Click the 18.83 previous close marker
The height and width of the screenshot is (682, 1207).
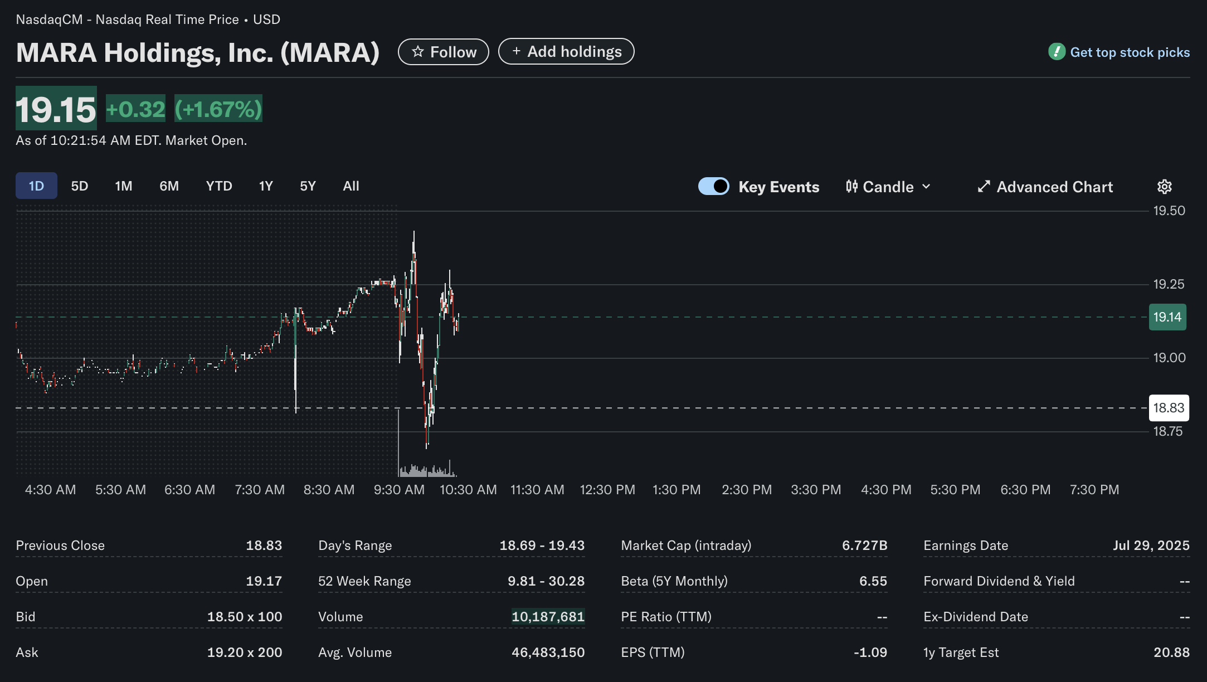point(1169,408)
